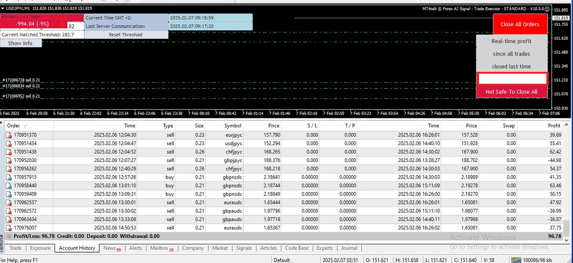This screenshot has width=573, height=263.
Task: Click the Profit/Loss summary row icon
Action: (9, 236)
